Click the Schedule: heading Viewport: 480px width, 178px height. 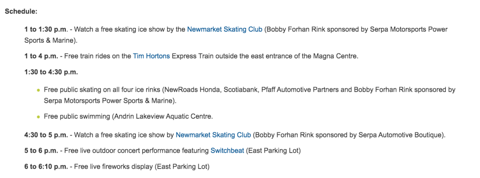[x=21, y=12]
